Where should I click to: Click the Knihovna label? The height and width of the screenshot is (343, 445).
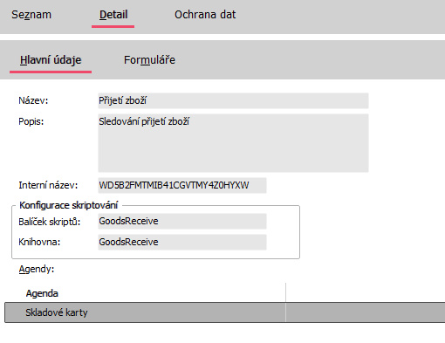click(x=39, y=242)
